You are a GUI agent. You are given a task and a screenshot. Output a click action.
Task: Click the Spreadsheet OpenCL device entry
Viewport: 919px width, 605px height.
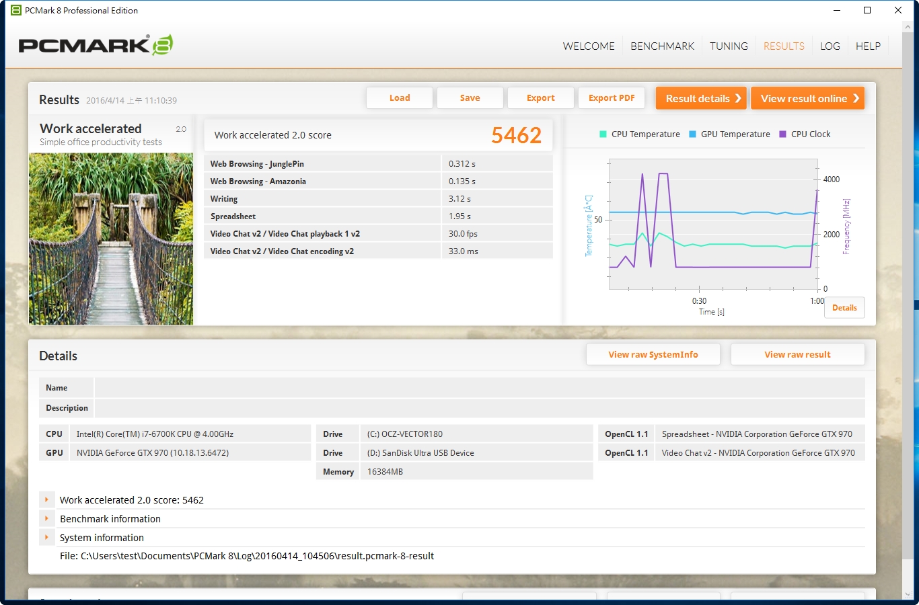tap(757, 434)
